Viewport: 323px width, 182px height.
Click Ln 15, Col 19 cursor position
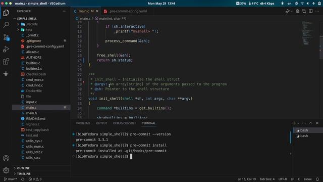pyautogui.click(x=247, y=179)
